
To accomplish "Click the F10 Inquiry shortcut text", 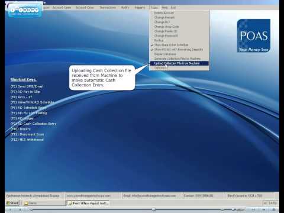I will 21,129.
